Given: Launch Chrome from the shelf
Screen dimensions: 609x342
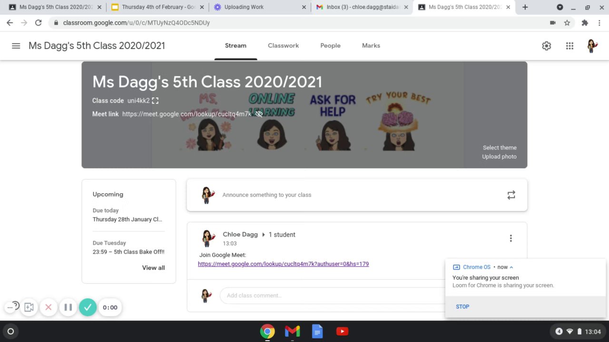Looking at the screenshot, I should pyautogui.click(x=267, y=332).
